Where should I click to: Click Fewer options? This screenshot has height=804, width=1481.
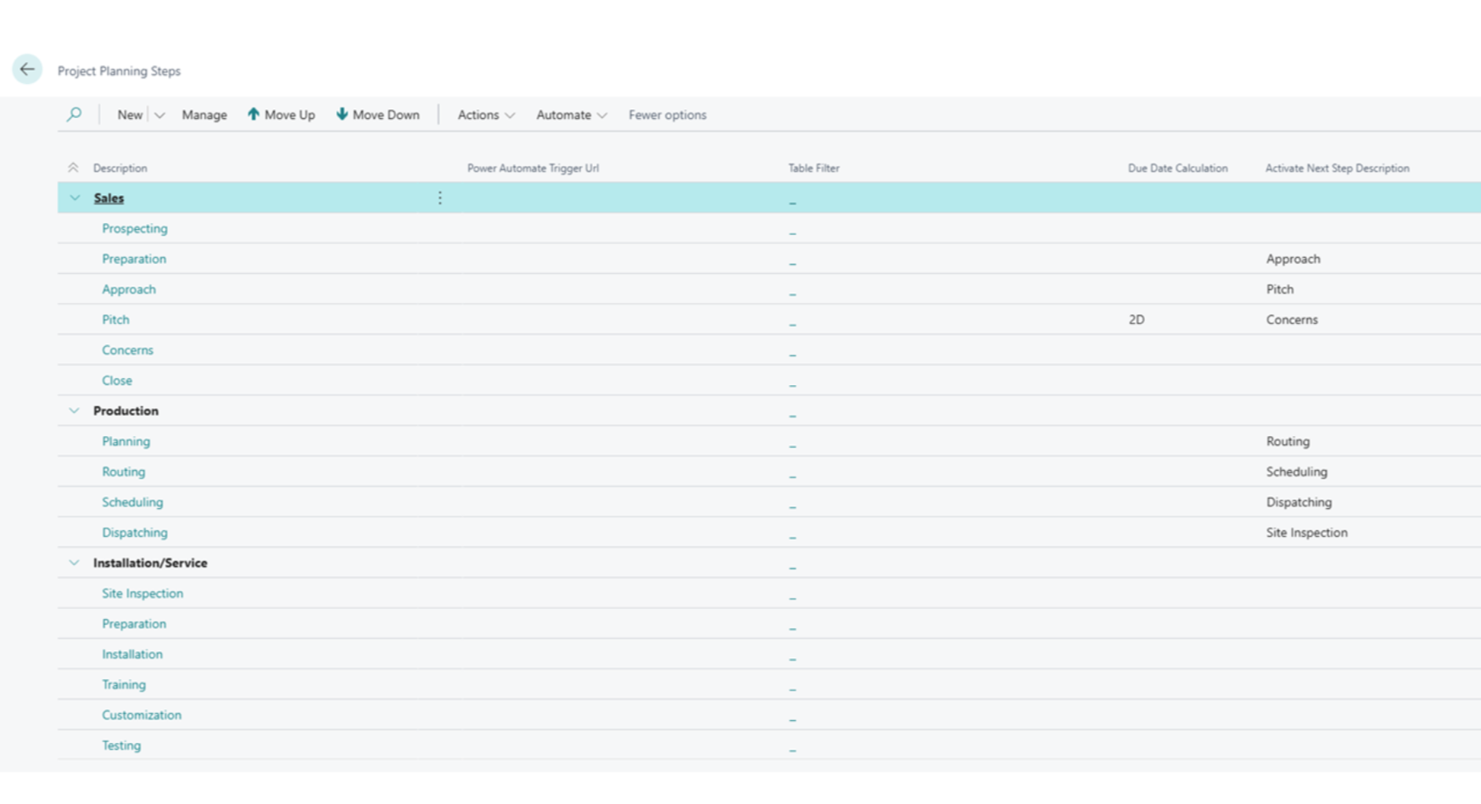[667, 114]
